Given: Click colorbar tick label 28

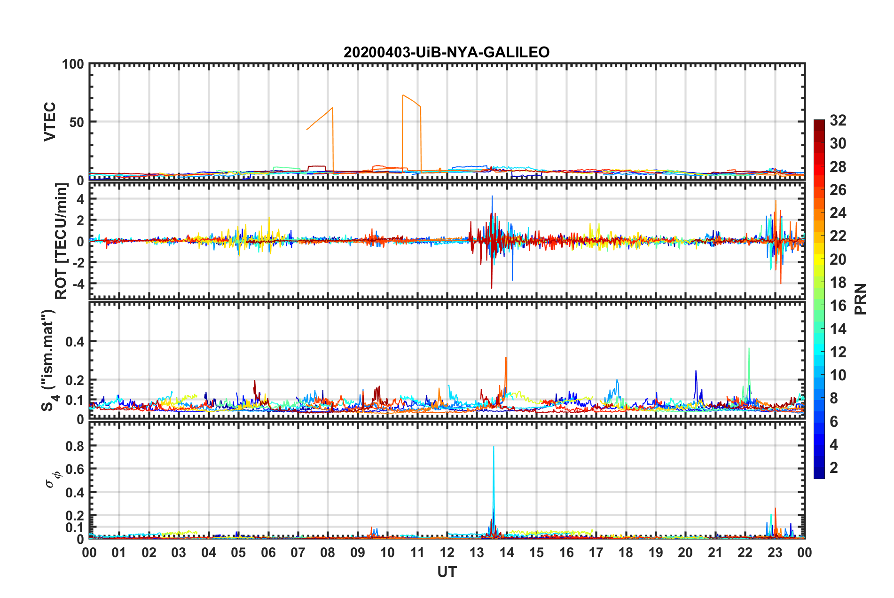Looking at the screenshot, I should [x=838, y=167].
